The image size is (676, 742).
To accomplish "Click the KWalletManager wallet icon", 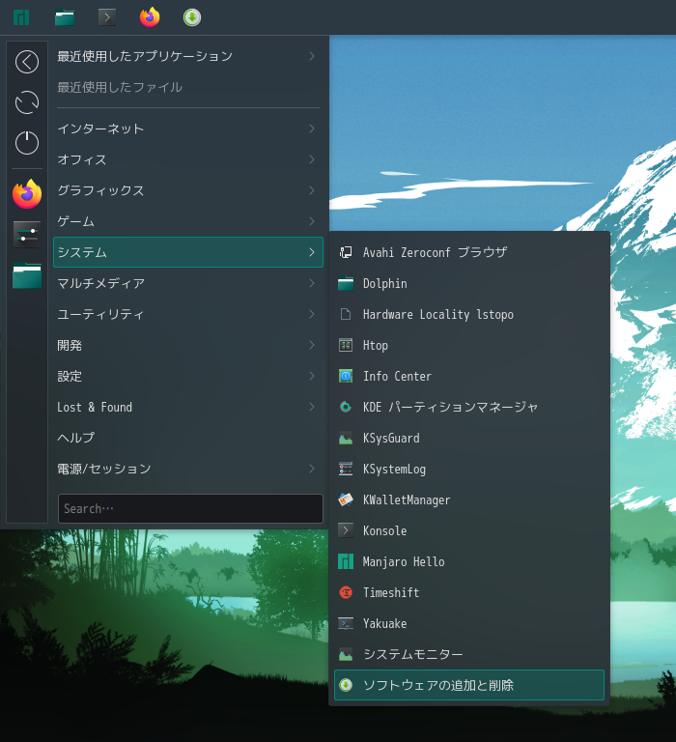I will pyautogui.click(x=346, y=499).
